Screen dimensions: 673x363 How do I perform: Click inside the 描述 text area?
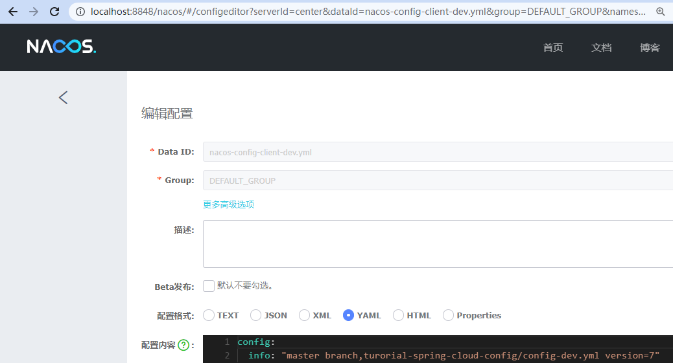pos(438,244)
